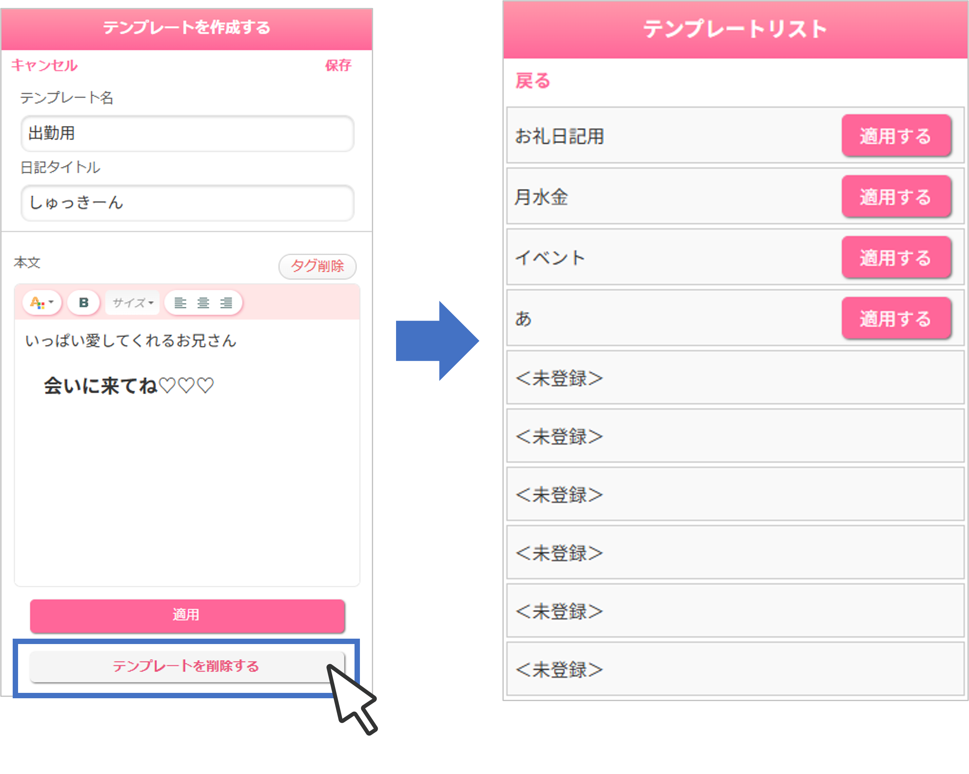The height and width of the screenshot is (774, 969).
Task: Click キャンセル to discard the template
Action: pos(44,66)
